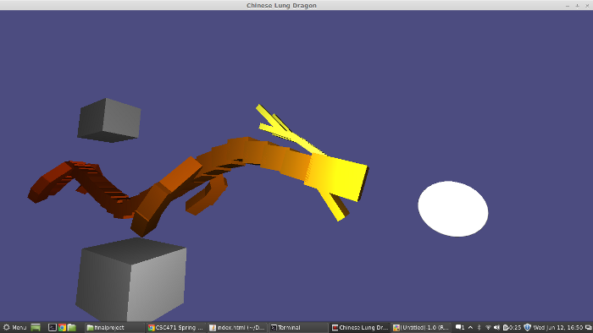
Task: Expand the hidden tray icons arrow
Action: click(470, 327)
